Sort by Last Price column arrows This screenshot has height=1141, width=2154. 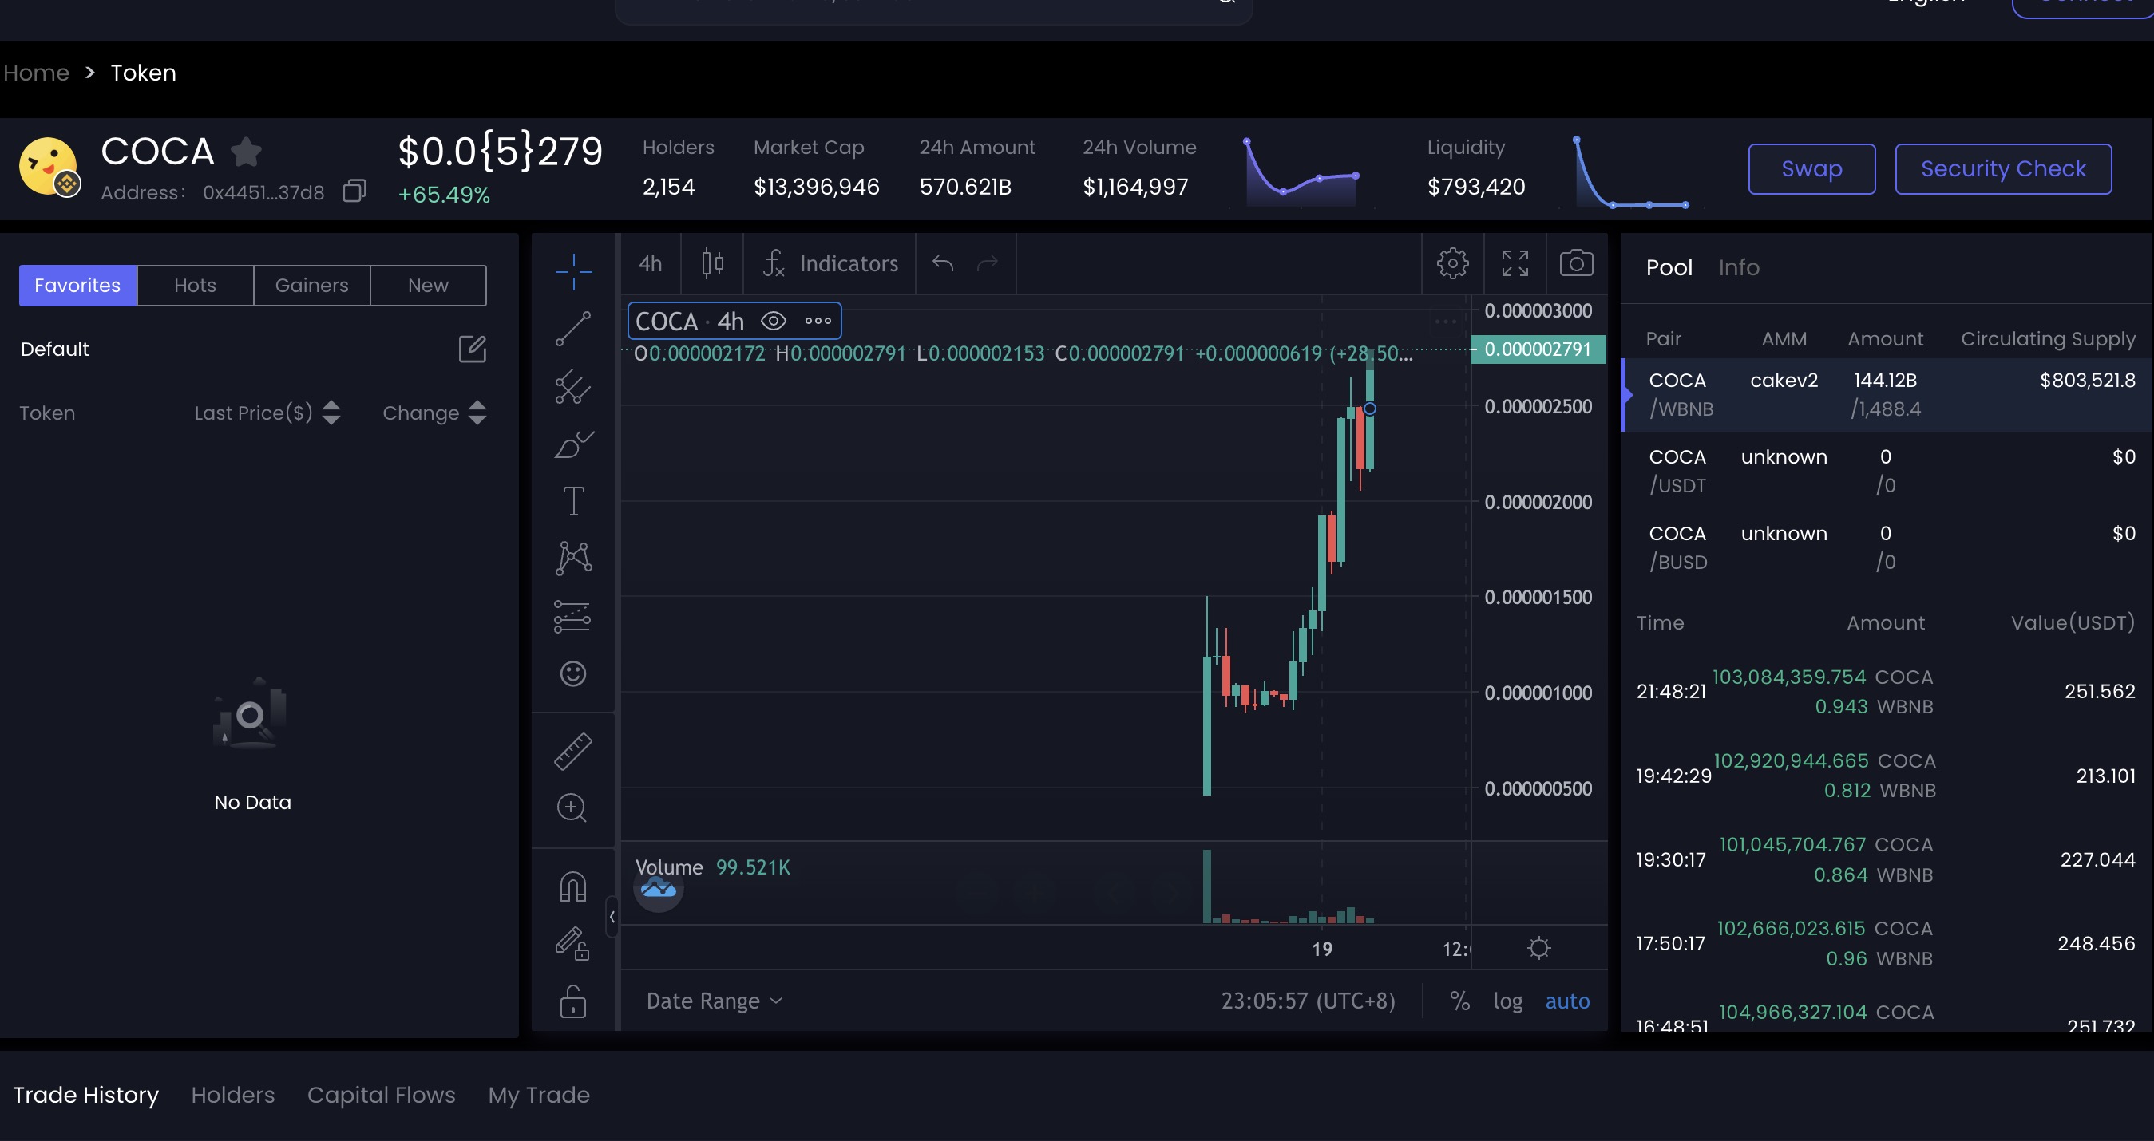point(331,413)
